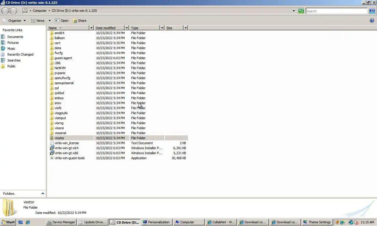377x226 pixels.
Task: Open the Type column filter dropdown
Action: click(x=162, y=28)
